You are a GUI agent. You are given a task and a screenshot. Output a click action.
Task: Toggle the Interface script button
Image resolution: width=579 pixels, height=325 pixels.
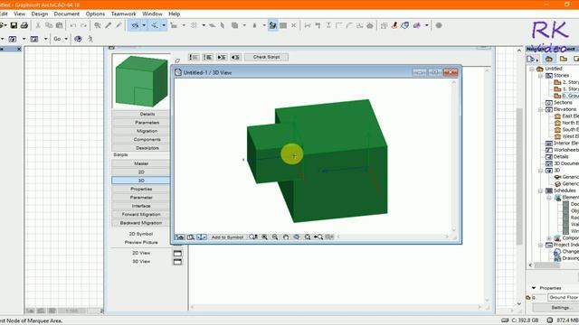pos(141,206)
